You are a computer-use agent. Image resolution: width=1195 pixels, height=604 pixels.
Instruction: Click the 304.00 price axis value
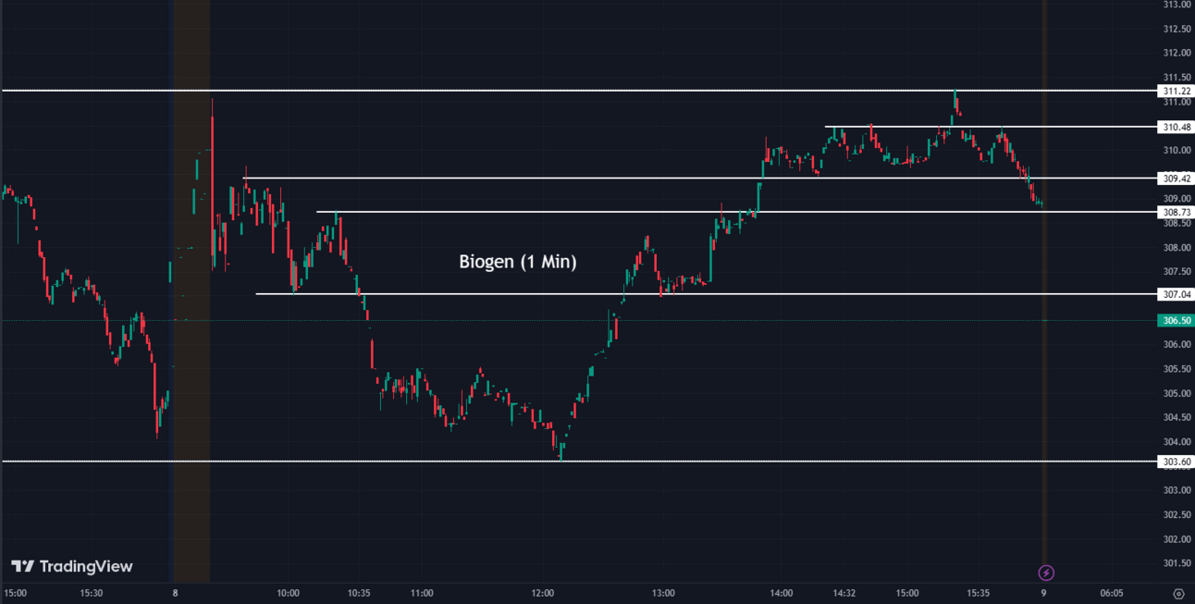(1176, 441)
